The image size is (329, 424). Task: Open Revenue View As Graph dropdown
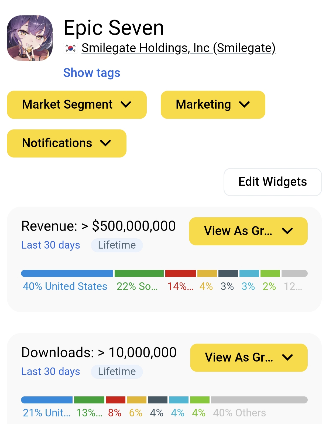pos(248,231)
